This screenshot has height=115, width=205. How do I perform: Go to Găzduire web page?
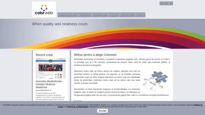point(100,15)
